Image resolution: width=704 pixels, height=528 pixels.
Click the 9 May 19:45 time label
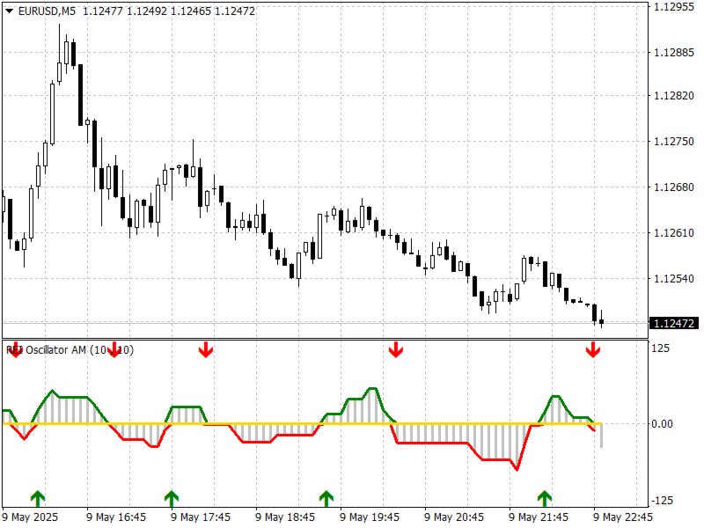(x=370, y=517)
